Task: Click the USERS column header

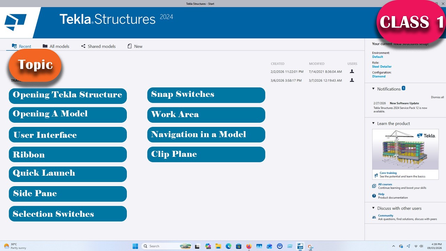Action: [352, 64]
